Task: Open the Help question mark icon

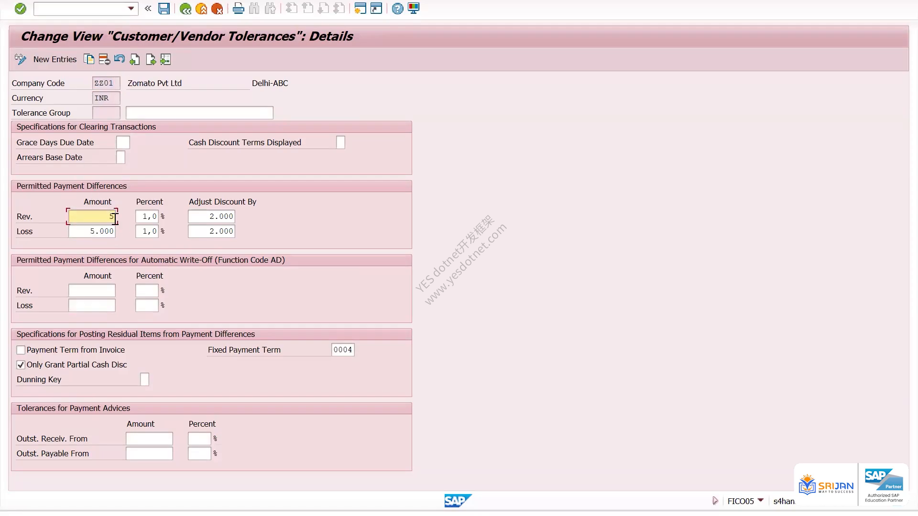Action: [397, 9]
